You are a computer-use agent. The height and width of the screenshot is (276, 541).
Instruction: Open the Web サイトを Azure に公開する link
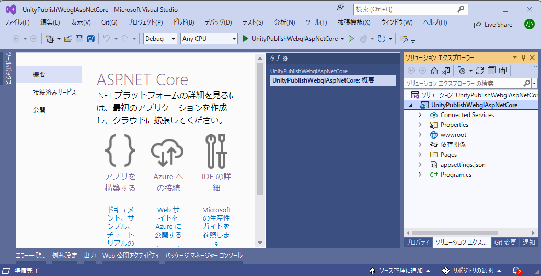tap(168, 223)
